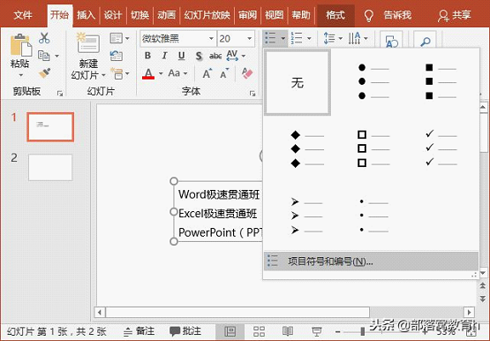490x341 pixels.
Task: Toggle Underline formatting
Action: point(181,56)
